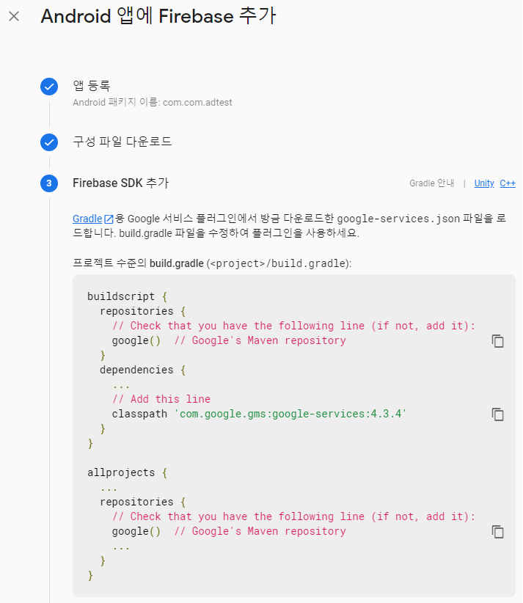Copy the buildscript google() repository line

coord(498,341)
